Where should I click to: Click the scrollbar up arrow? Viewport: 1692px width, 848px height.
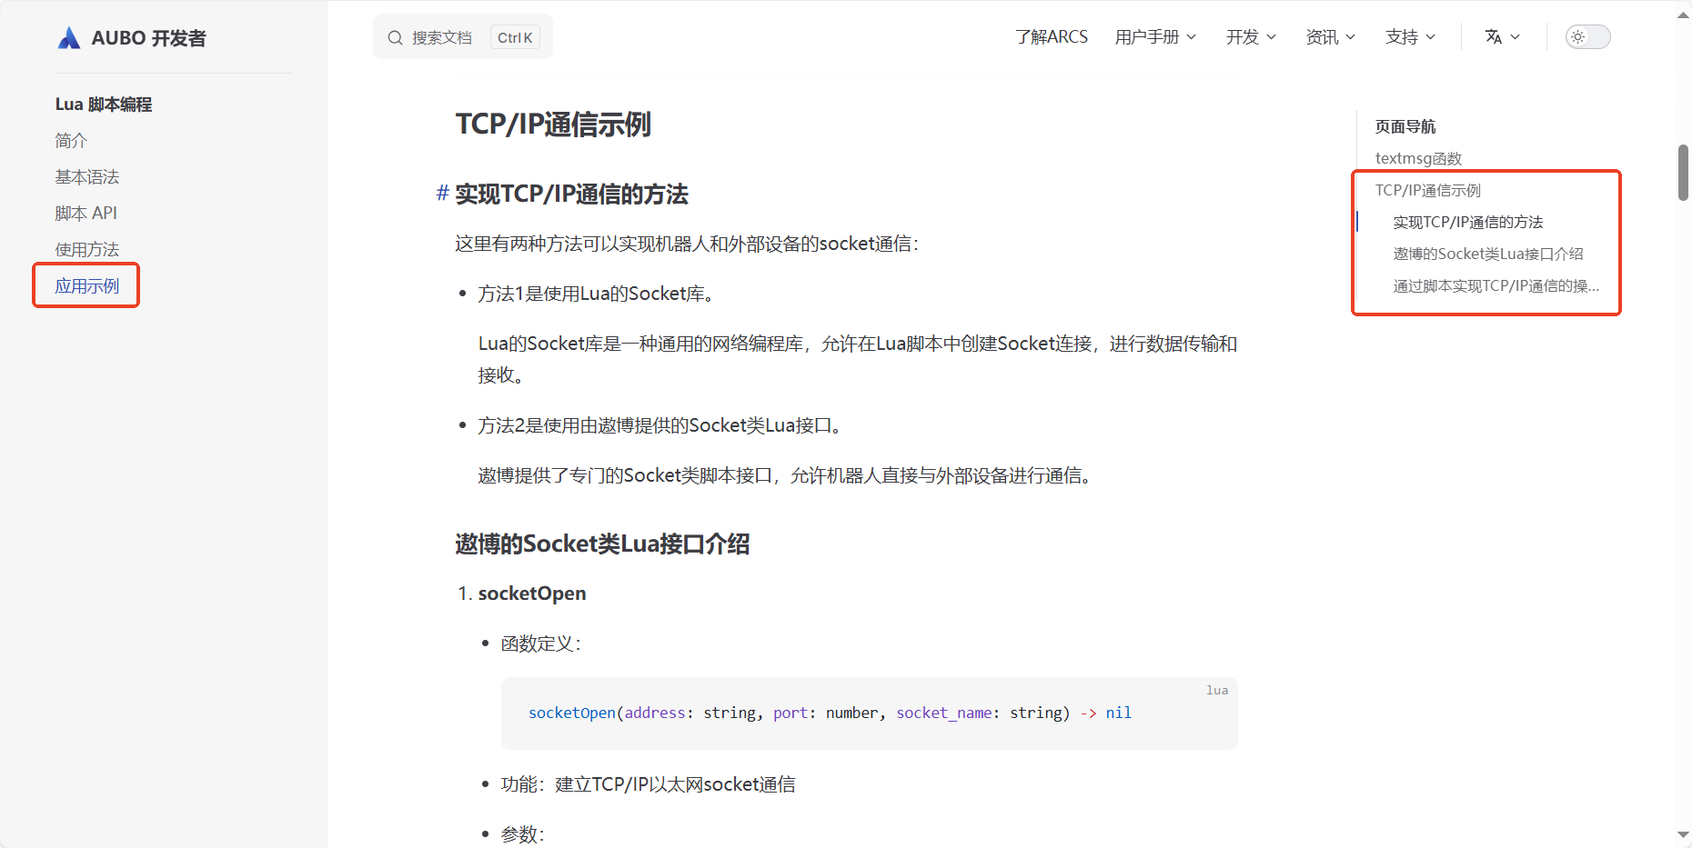click(x=1684, y=14)
